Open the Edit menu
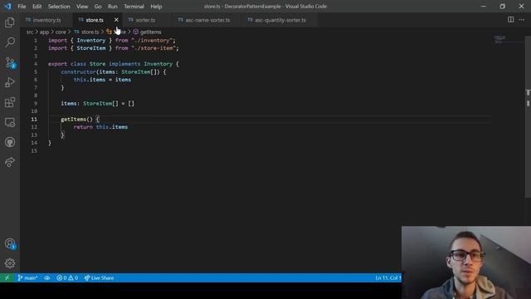The height and width of the screenshot is (299, 531). click(37, 7)
